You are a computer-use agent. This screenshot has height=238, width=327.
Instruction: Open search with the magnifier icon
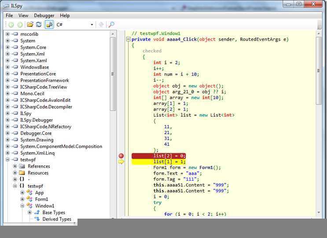tap(111, 25)
